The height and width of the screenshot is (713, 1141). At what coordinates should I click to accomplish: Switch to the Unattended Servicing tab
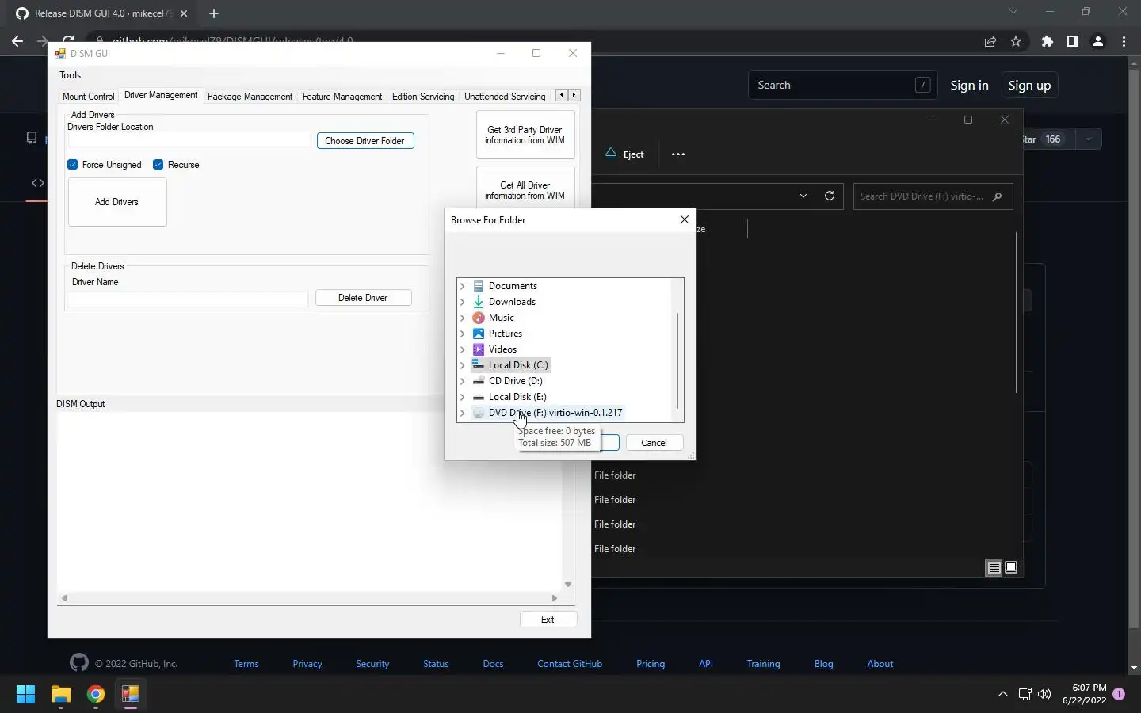[505, 97]
